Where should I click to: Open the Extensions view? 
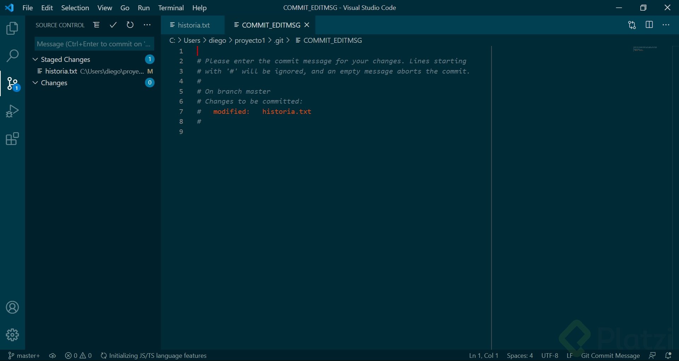[12, 139]
